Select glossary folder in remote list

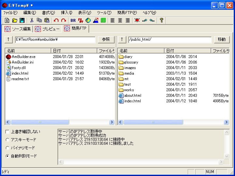click(129, 62)
